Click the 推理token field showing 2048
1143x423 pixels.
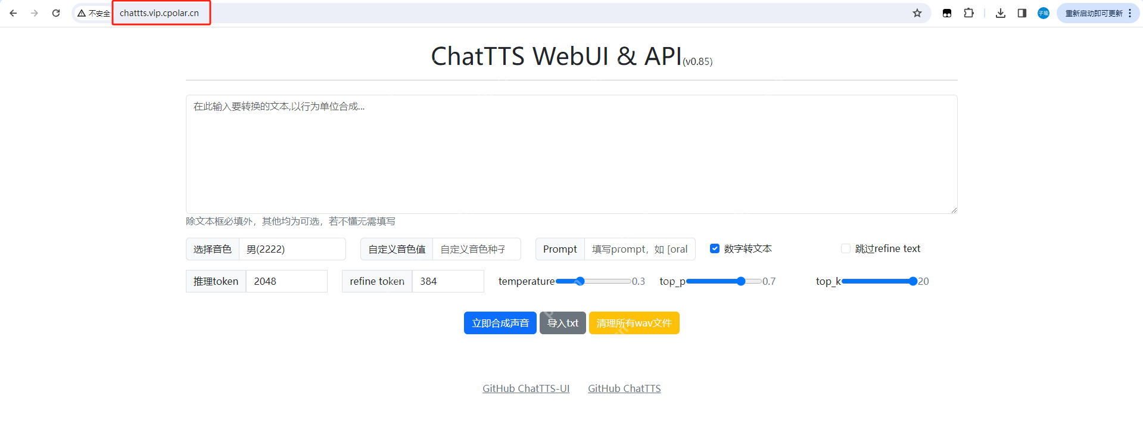(286, 281)
